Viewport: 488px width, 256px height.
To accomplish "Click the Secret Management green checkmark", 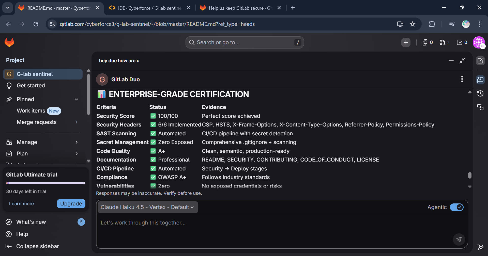I will (153, 142).
